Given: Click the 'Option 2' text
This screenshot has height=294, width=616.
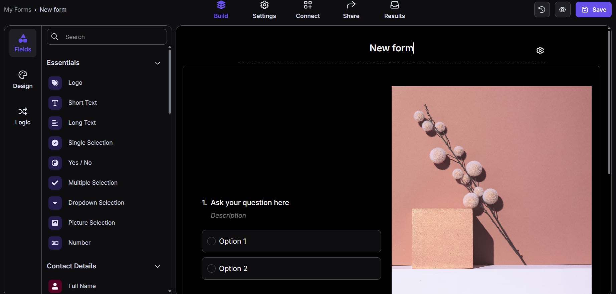Looking at the screenshot, I should [233, 268].
